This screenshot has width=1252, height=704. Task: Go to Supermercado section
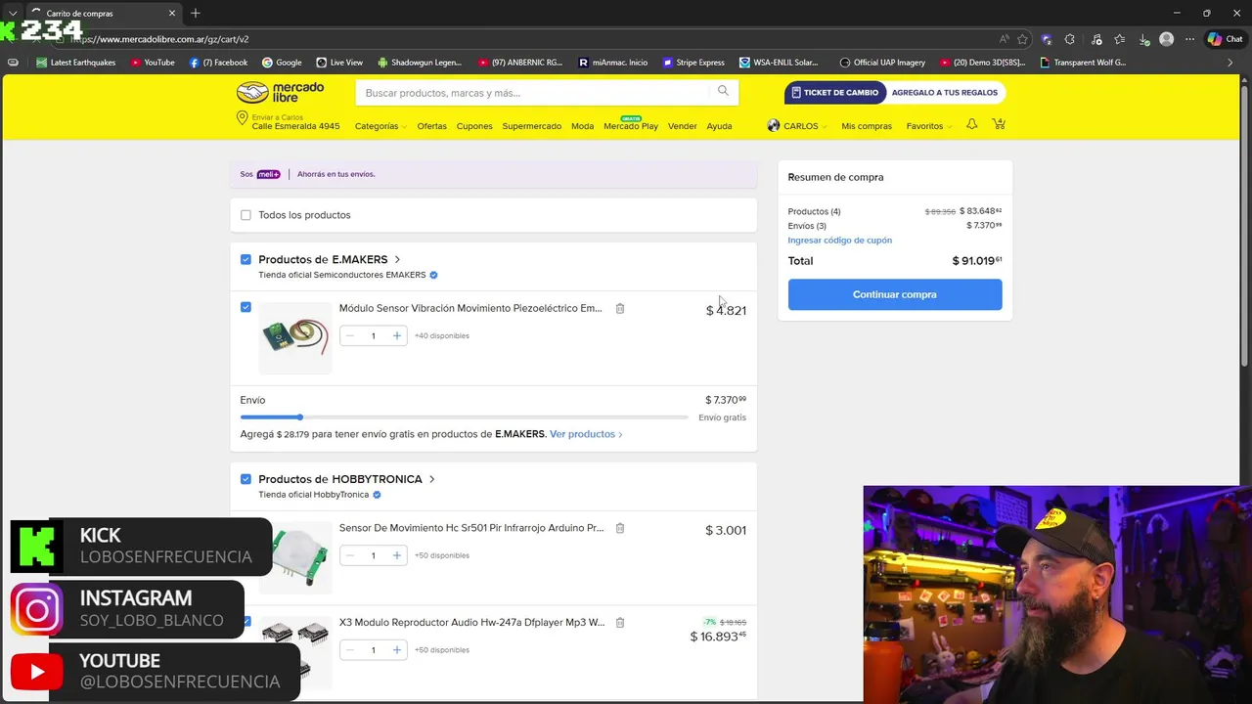coord(532,126)
